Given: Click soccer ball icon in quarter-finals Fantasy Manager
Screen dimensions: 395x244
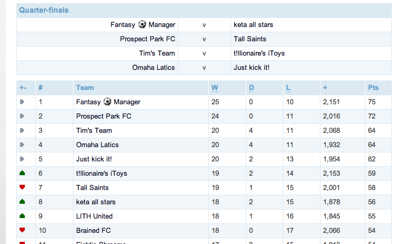Looking at the screenshot, I should [x=142, y=24].
